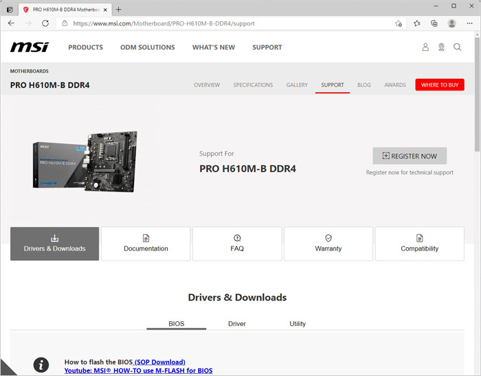This screenshot has width=481, height=376.
Task: Select the Driver downloads tab
Action: click(x=237, y=324)
